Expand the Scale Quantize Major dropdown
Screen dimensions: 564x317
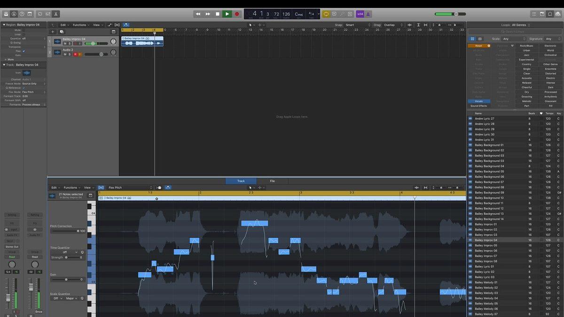tap(71, 298)
